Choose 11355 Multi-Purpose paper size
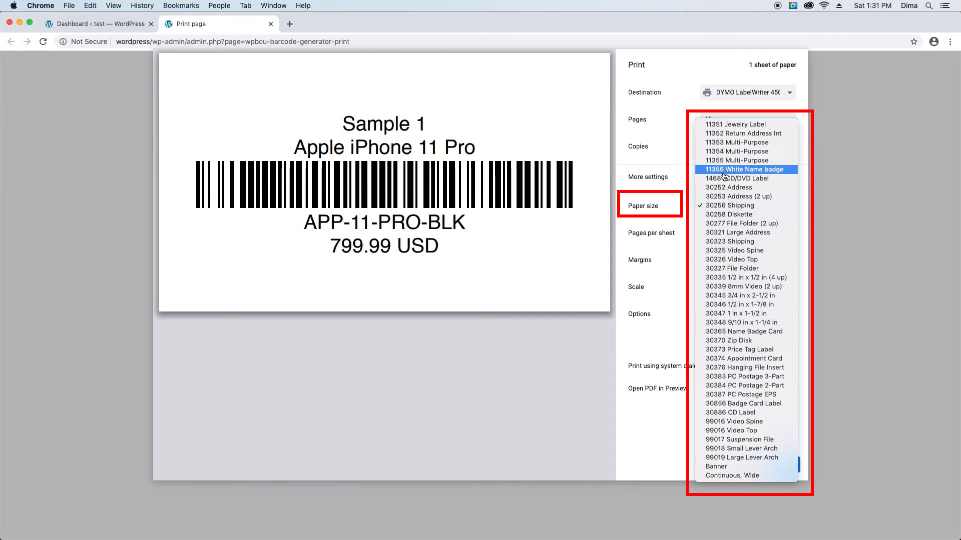This screenshot has width=961, height=540. point(746,160)
